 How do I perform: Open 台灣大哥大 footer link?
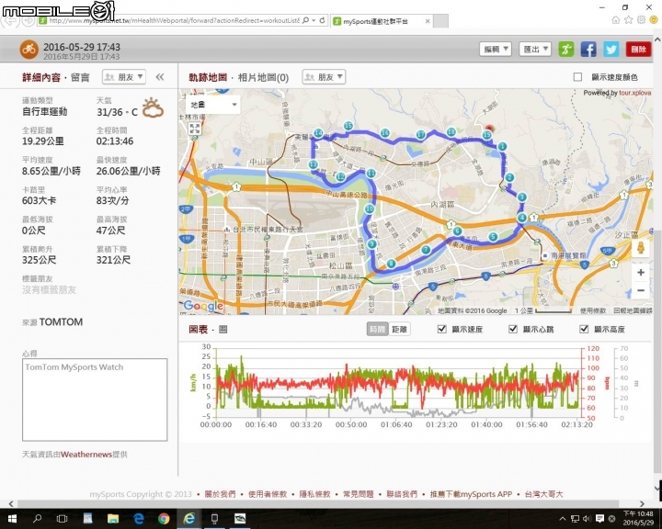543,494
